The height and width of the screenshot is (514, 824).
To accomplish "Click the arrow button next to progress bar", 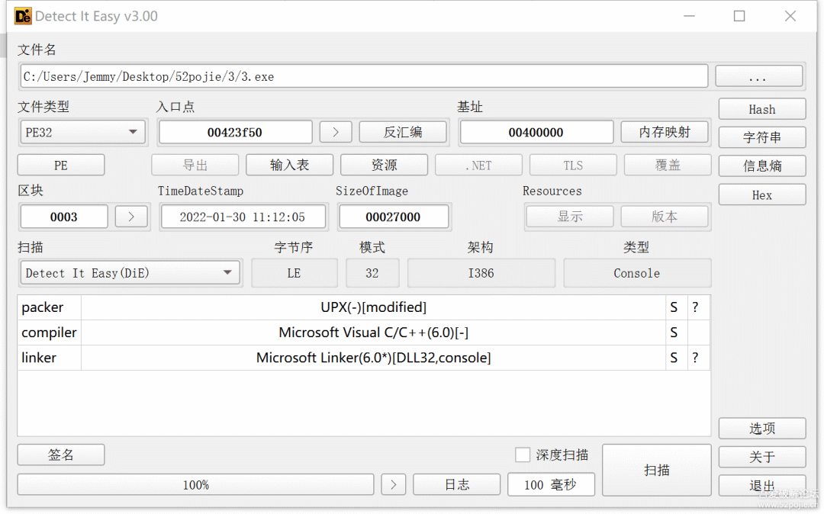I will tap(393, 484).
